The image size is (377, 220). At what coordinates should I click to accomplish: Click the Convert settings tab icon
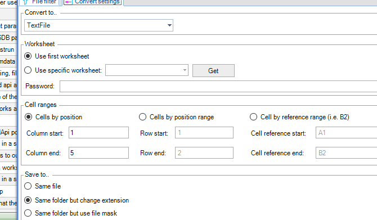click(x=68, y=2)
